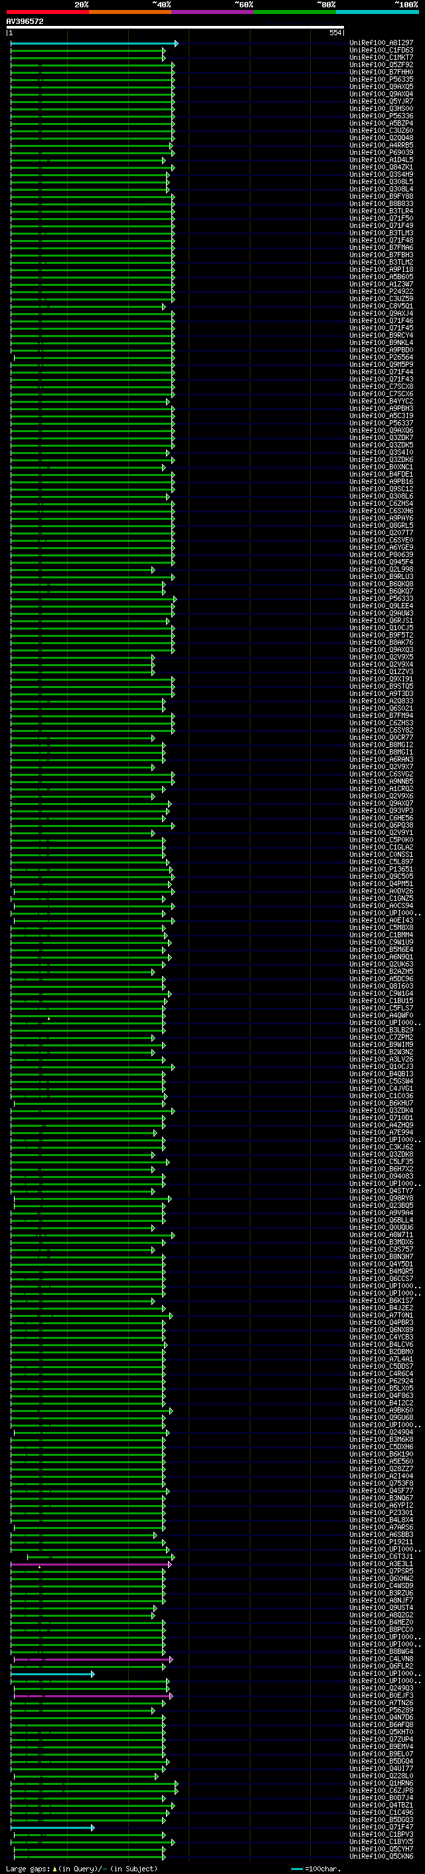Select label UniRef100_A4RRB5

click(x=381, y=145)
